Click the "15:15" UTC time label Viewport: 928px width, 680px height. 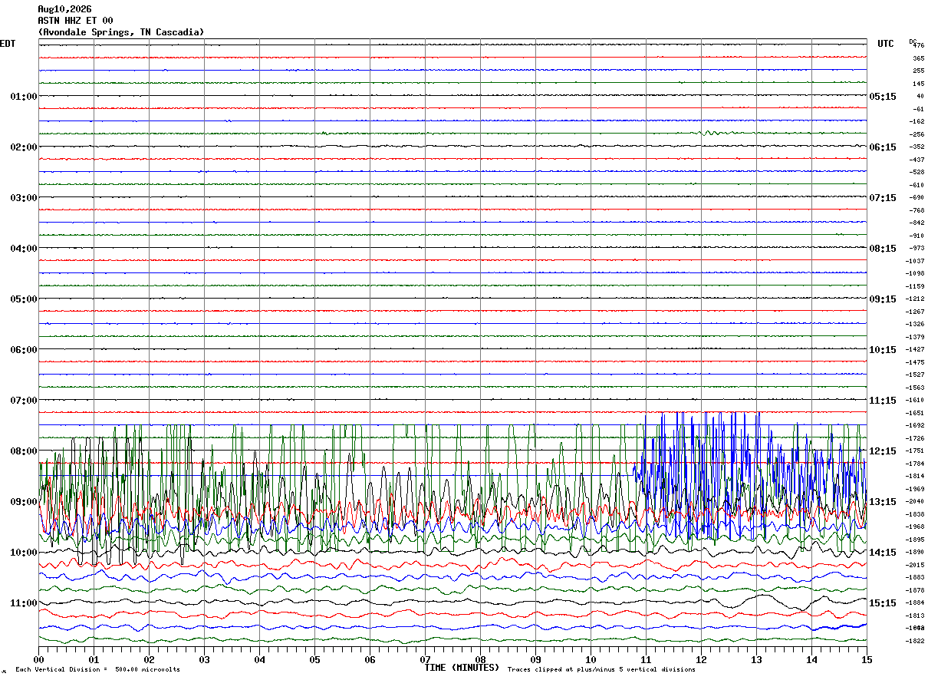pyautogui.click(x=882, y=603)
